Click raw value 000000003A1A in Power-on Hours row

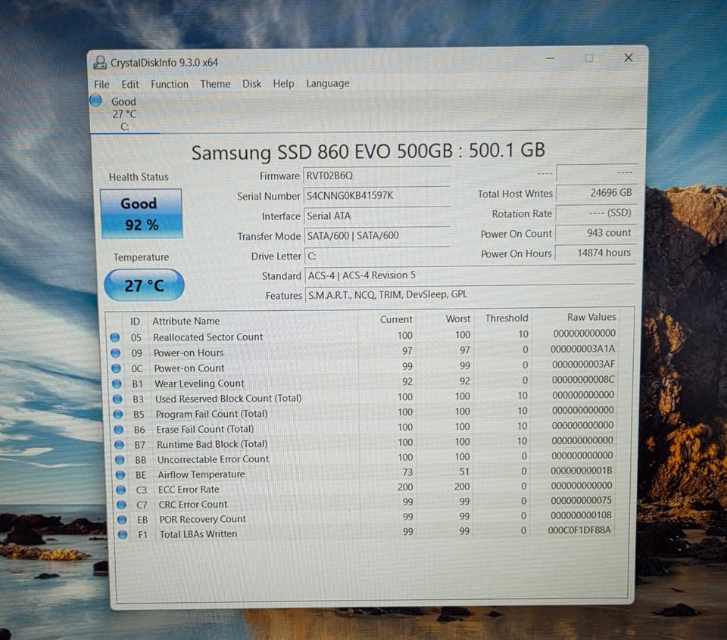click(583, 349)
